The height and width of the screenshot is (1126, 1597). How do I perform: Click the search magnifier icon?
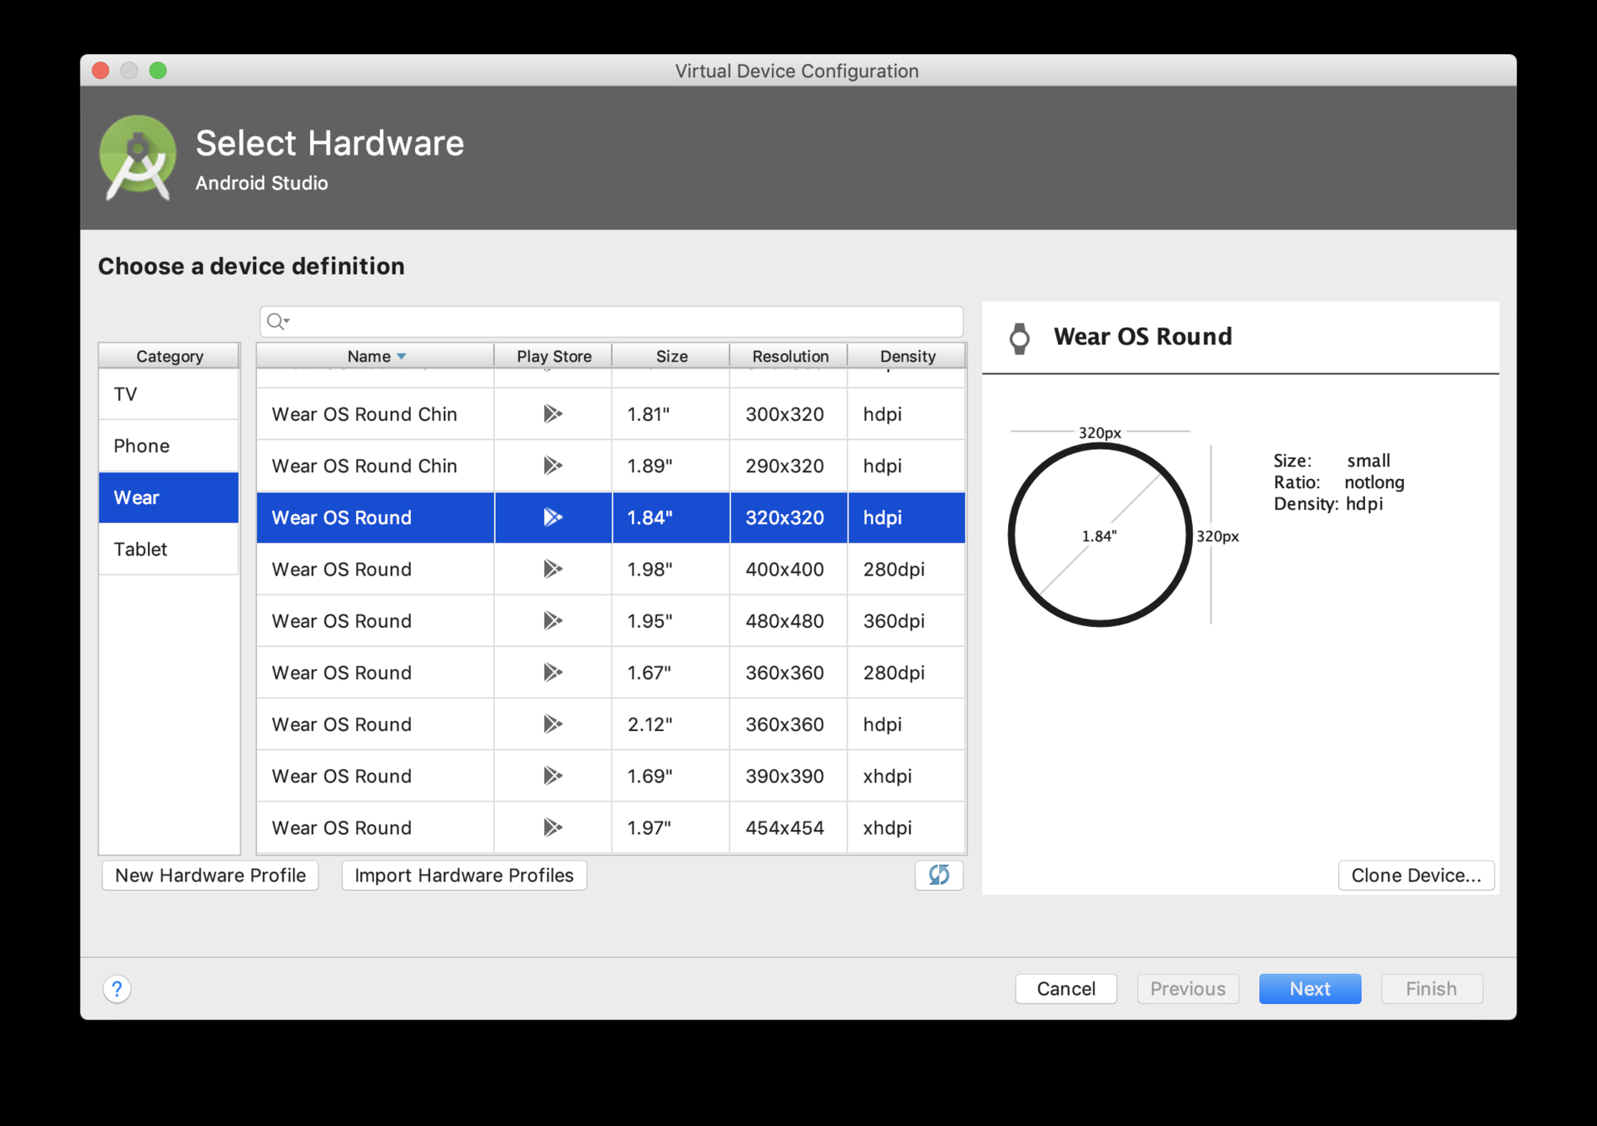(x=277, y=322)
